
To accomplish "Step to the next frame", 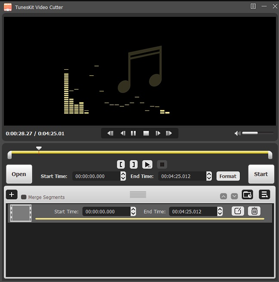I will 158,133.
